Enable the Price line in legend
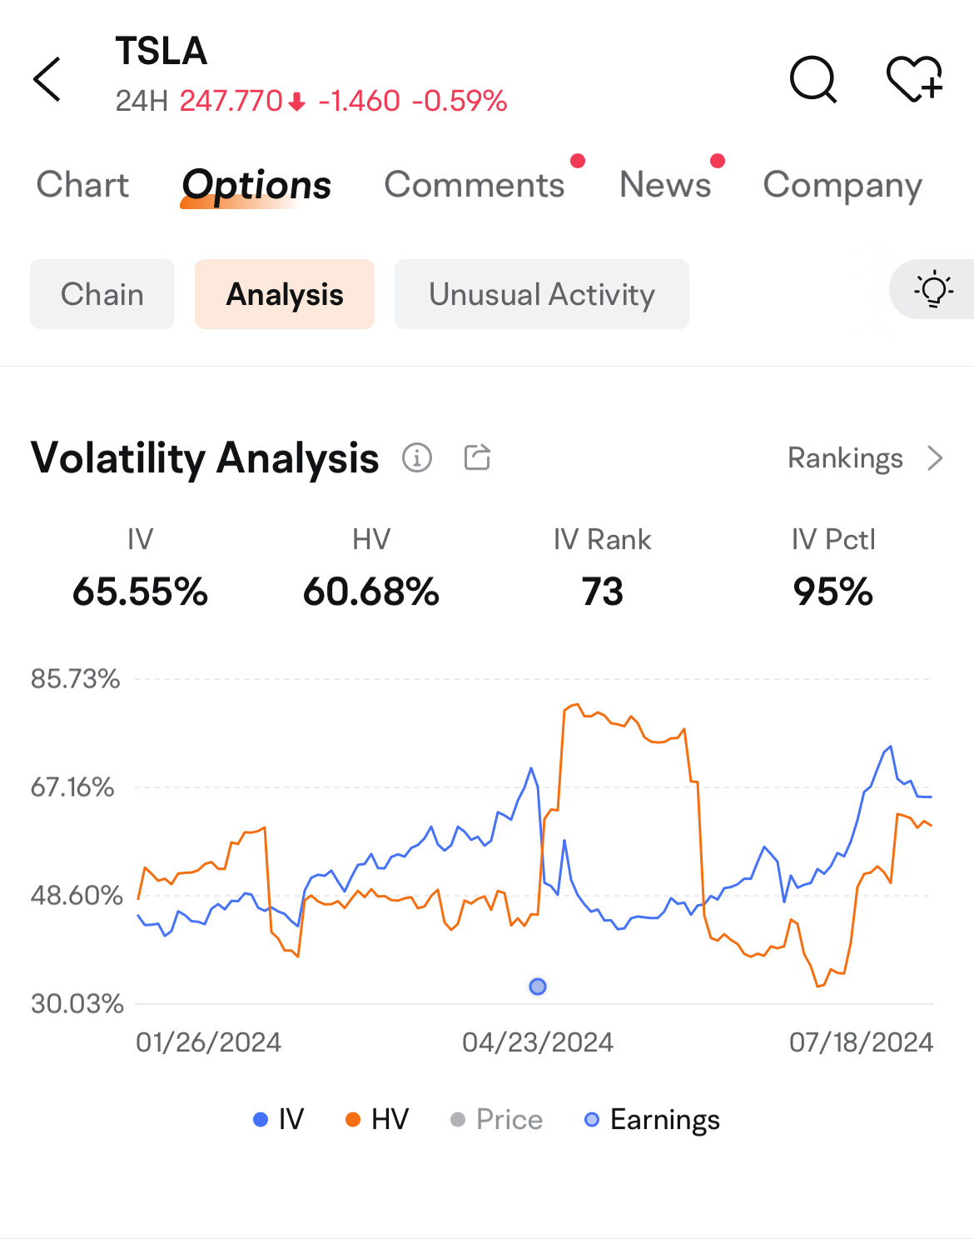The height and width of the screenshot is (1239, 974). point(496,1119)
